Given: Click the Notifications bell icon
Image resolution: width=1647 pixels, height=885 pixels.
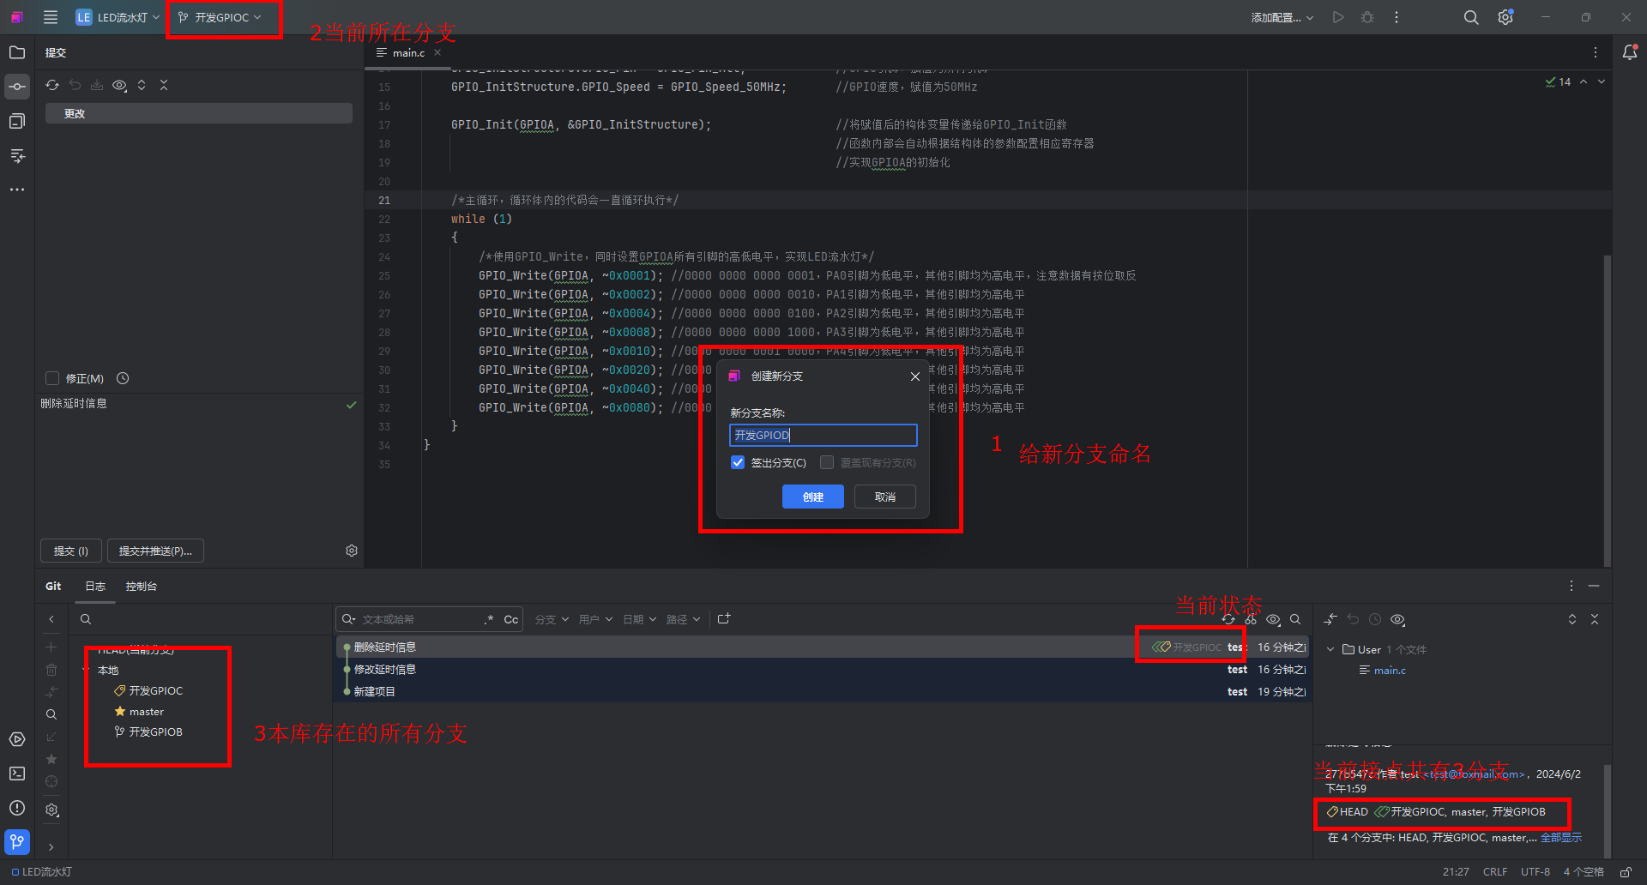Looking at the screenshot, I should [x=1630, y=52].
